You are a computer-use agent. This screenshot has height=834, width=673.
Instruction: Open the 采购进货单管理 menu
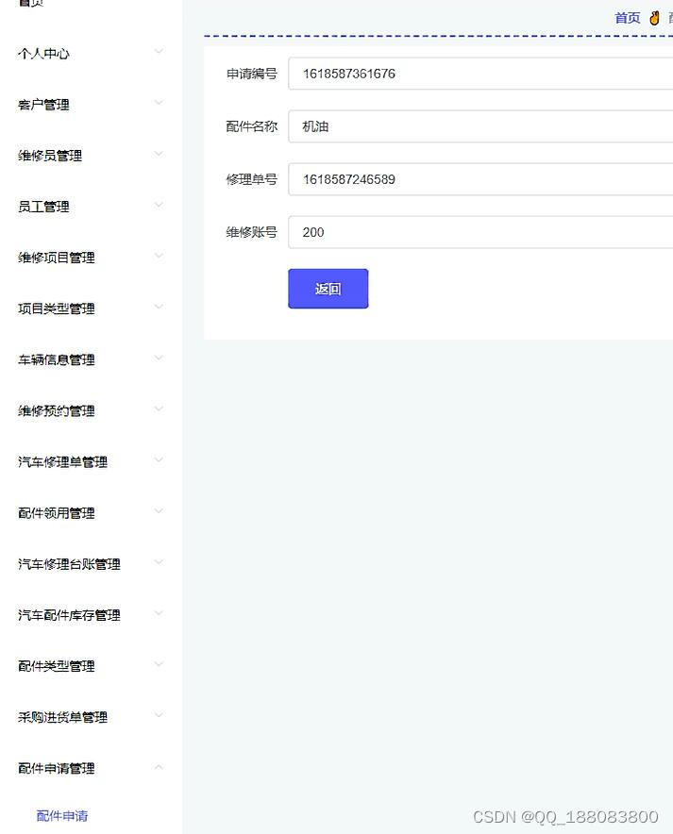(63, 717)
